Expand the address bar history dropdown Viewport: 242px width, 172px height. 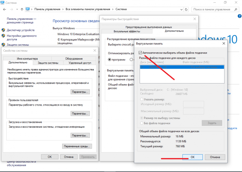pos(182,9)
